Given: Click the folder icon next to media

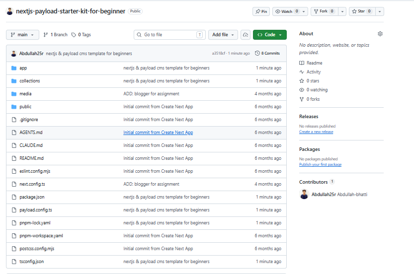Looking at the screenshot, I should 14,94.
